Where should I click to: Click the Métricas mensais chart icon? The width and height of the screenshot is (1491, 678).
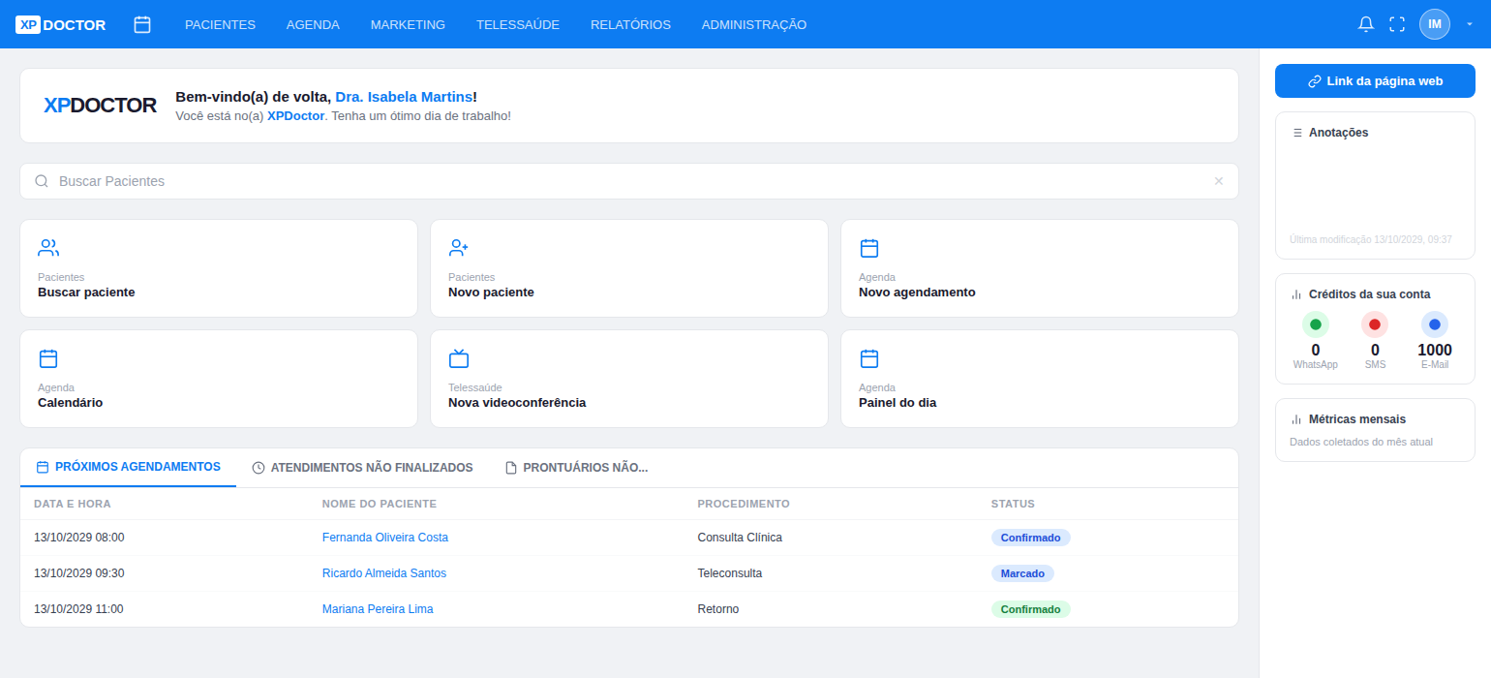(x=1296, y=419)
